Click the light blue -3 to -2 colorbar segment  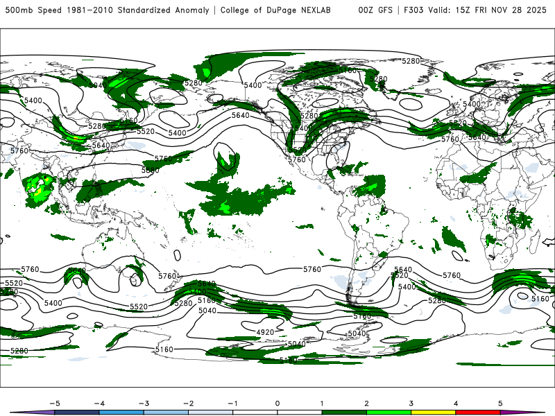[166, 413]
